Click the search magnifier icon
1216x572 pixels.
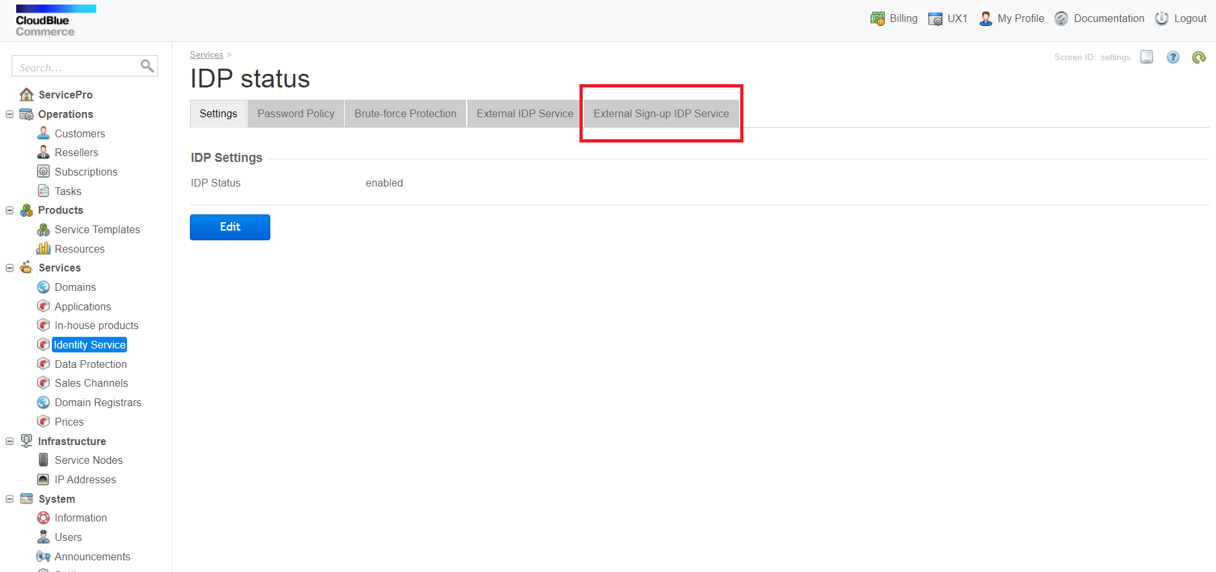147,66
